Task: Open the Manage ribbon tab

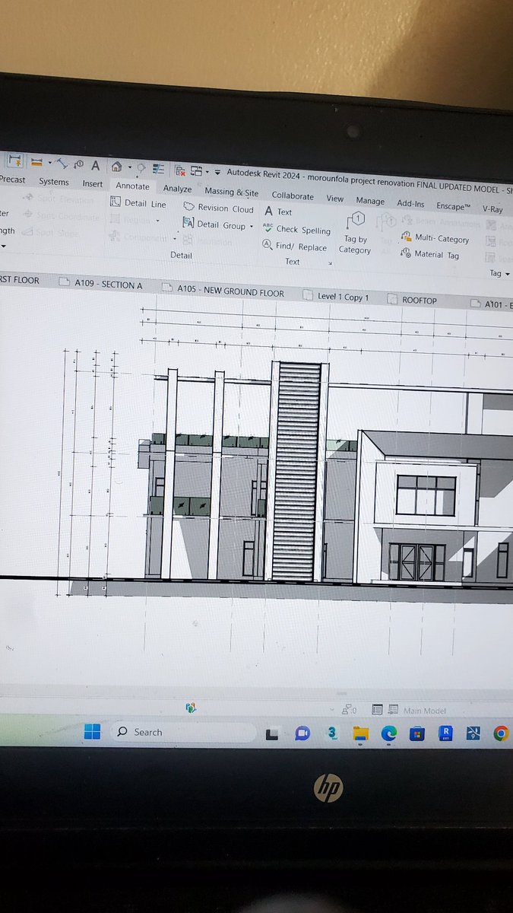Action: pyautogui.click(x=370, y=201)
